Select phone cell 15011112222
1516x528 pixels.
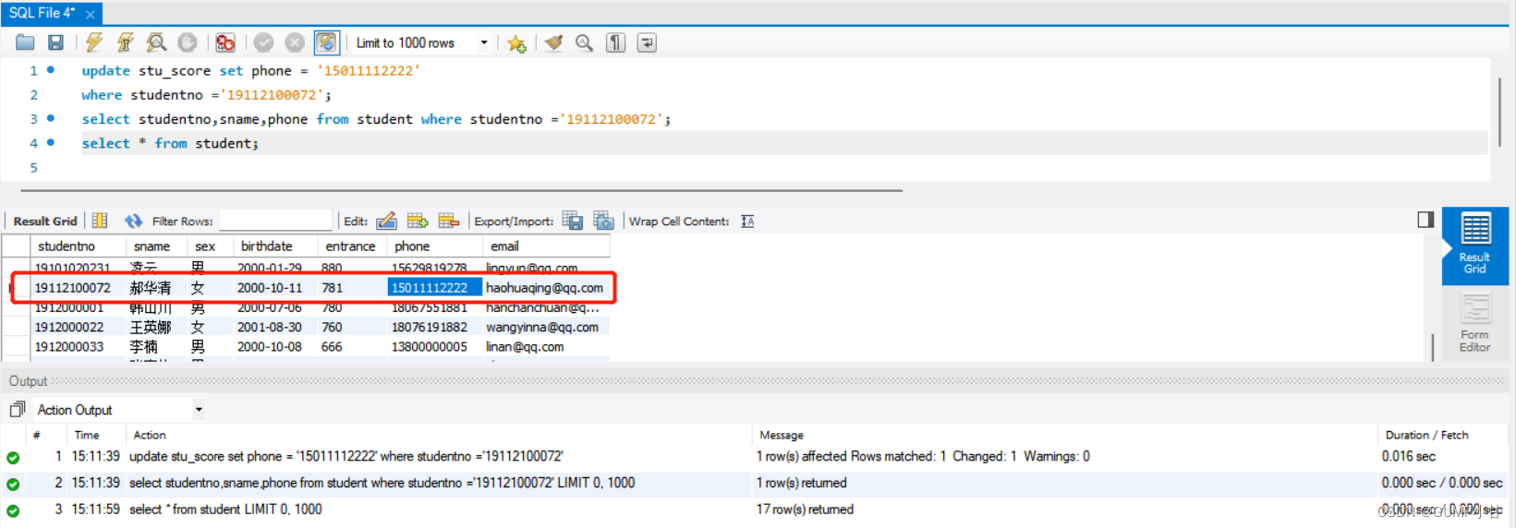[x=435, y=288]
